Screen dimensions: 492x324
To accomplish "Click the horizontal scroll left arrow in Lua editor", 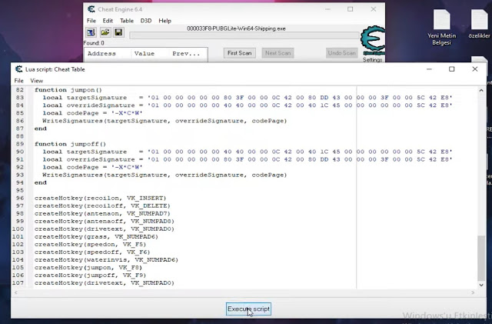I will click(x=15, y=292).
